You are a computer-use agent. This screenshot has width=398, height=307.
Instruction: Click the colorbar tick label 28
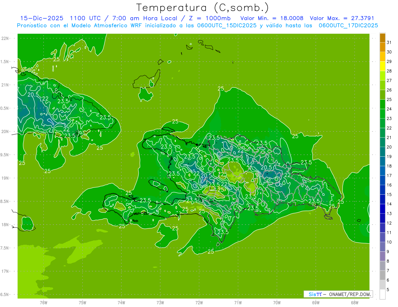(389, 71)
